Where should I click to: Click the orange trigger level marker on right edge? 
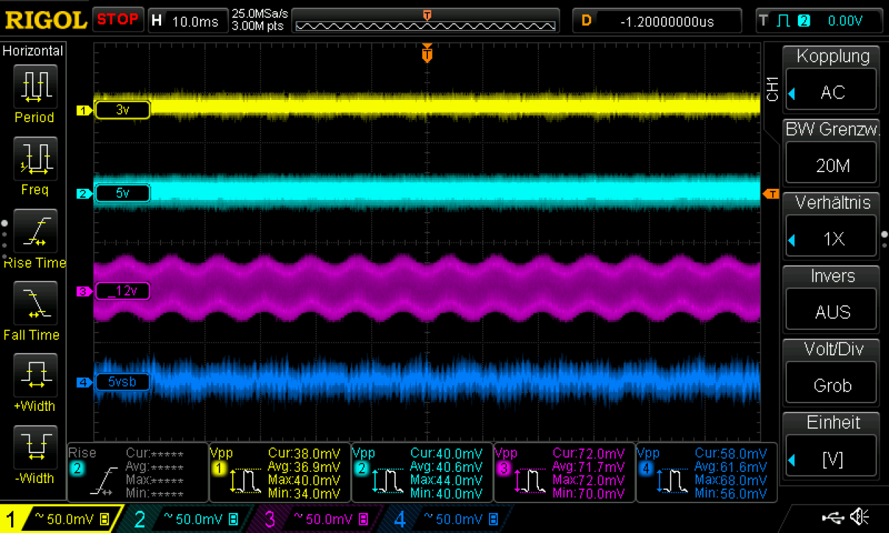(770, 194)
